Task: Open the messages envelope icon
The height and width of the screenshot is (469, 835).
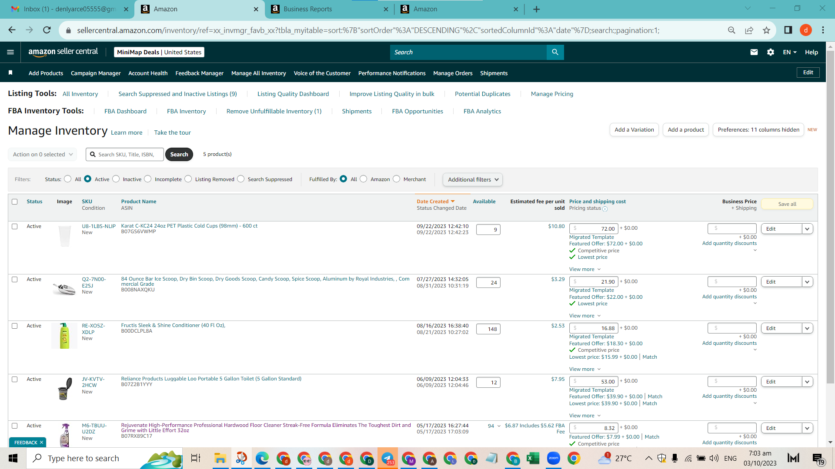Action: pyautogui.click(x=754, y=52)
